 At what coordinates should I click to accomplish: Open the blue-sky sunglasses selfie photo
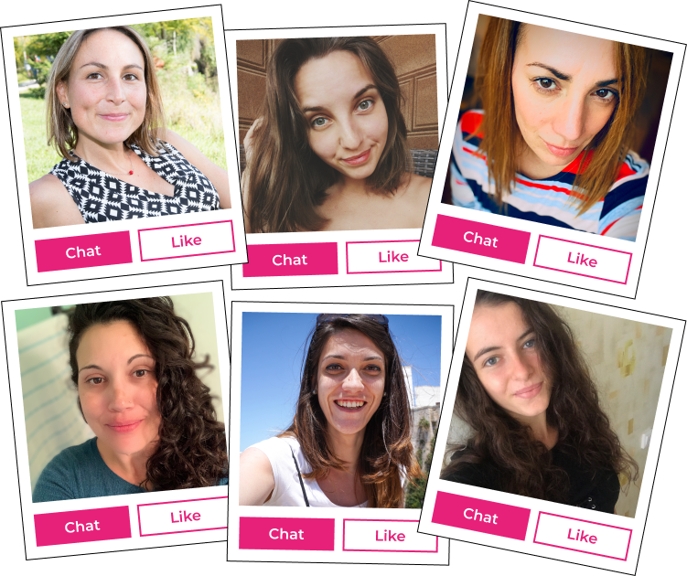pyautogui.click(x=340, y=410)
